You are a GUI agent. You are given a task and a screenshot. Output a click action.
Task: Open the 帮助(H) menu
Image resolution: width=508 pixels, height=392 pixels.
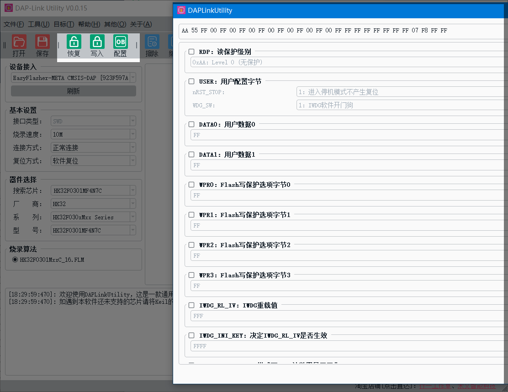coord(89,24)
